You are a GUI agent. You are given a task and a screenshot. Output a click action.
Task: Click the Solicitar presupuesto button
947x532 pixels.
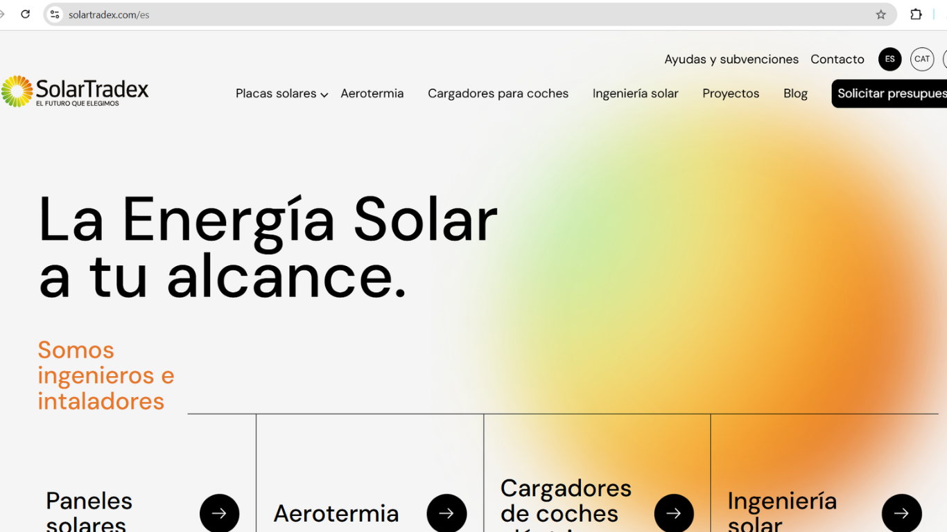[889, 94]
